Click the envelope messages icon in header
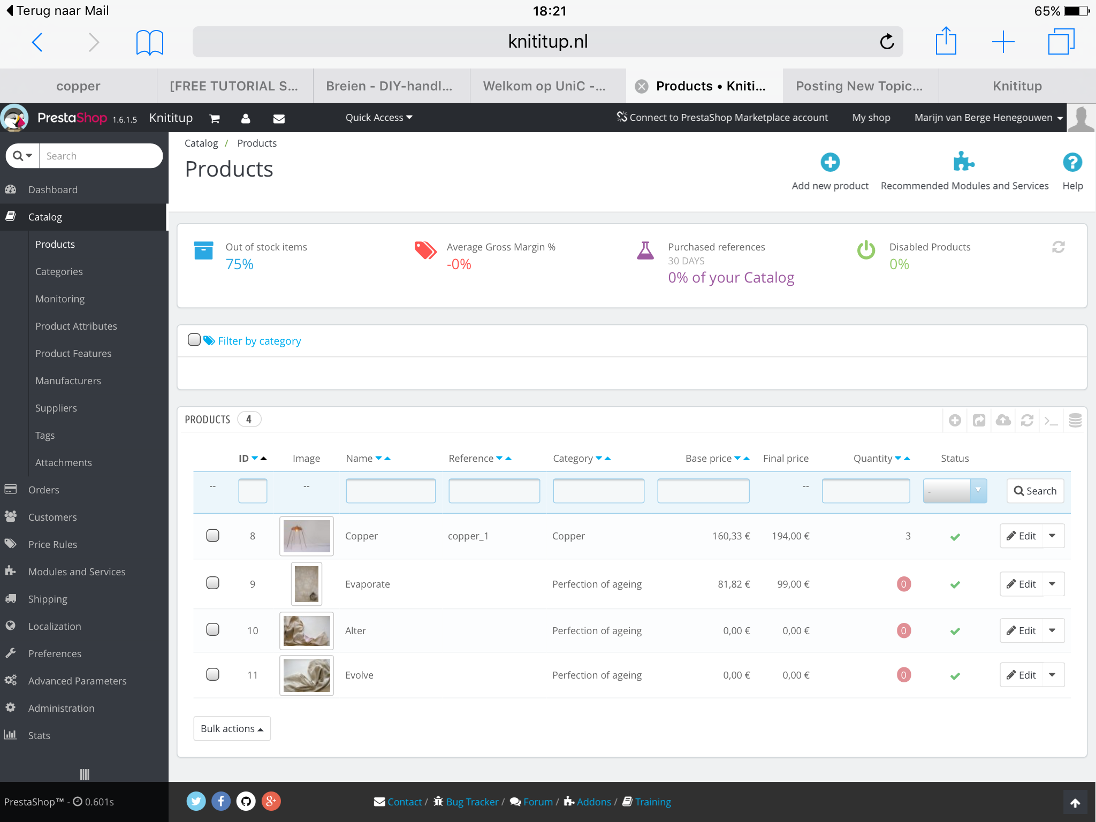 click(279, 118)
